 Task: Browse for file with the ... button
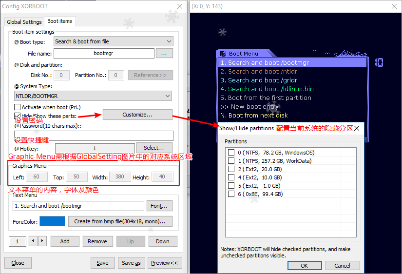coord(164,53)
